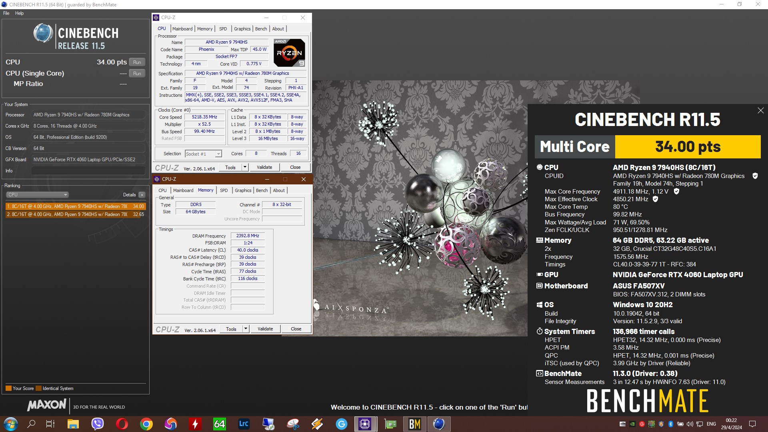This screenshot has height=432, width=768.
Task: Open notification center icon
Action: point(752,424)
